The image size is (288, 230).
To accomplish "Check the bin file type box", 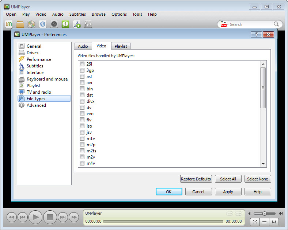I will click(82, 89).
